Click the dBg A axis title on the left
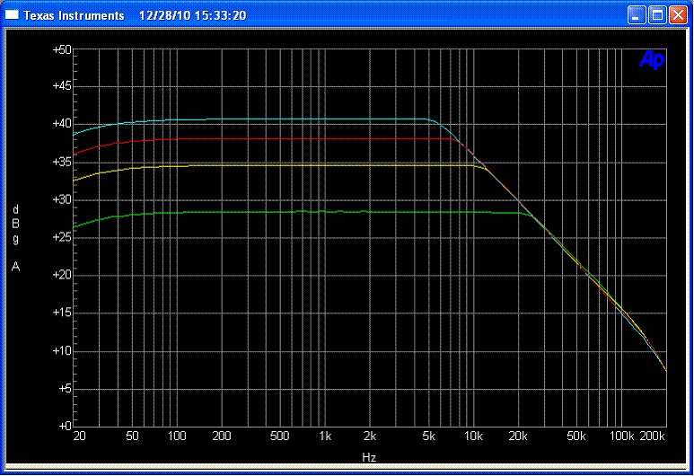The width and height of the screenshot is (694, 476). point(15,238)
